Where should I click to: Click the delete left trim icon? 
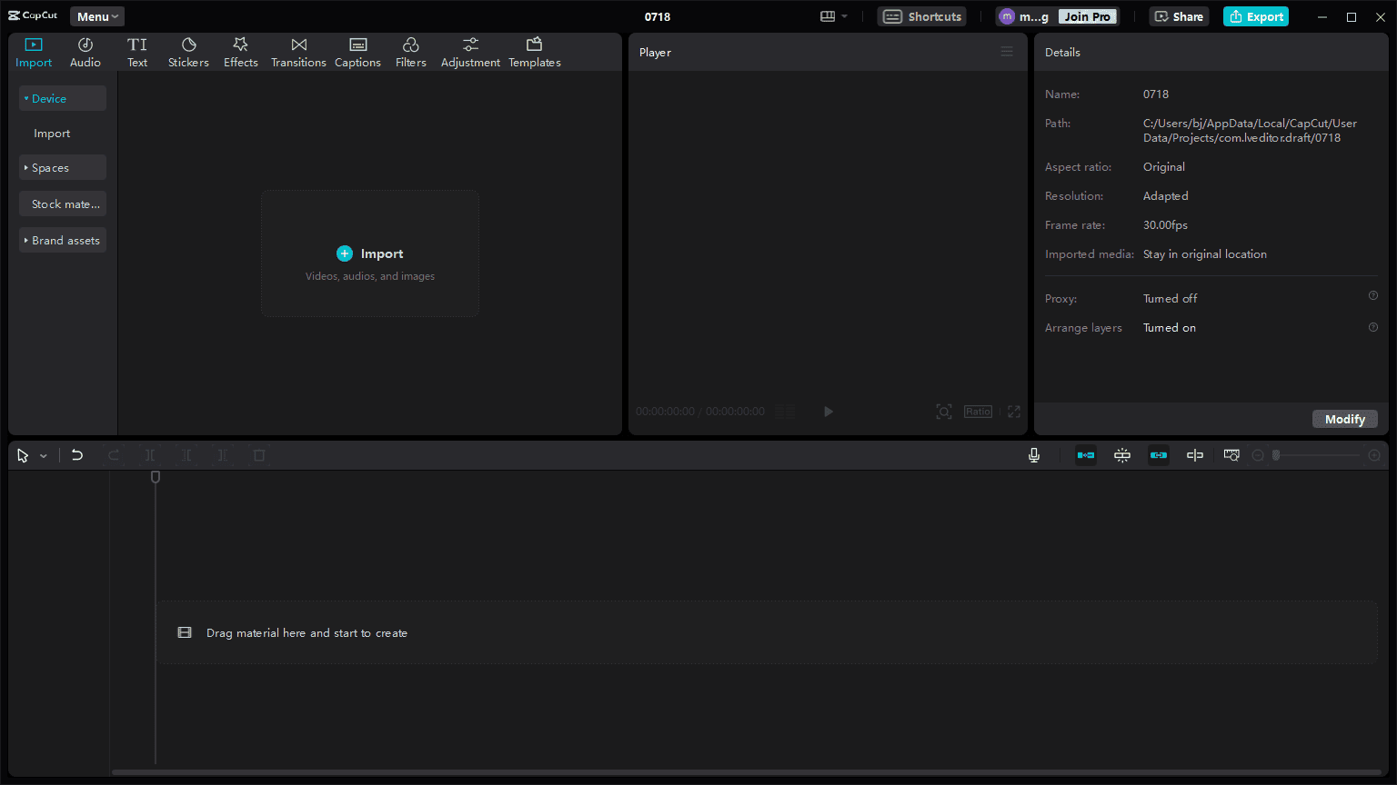(186, 455)
